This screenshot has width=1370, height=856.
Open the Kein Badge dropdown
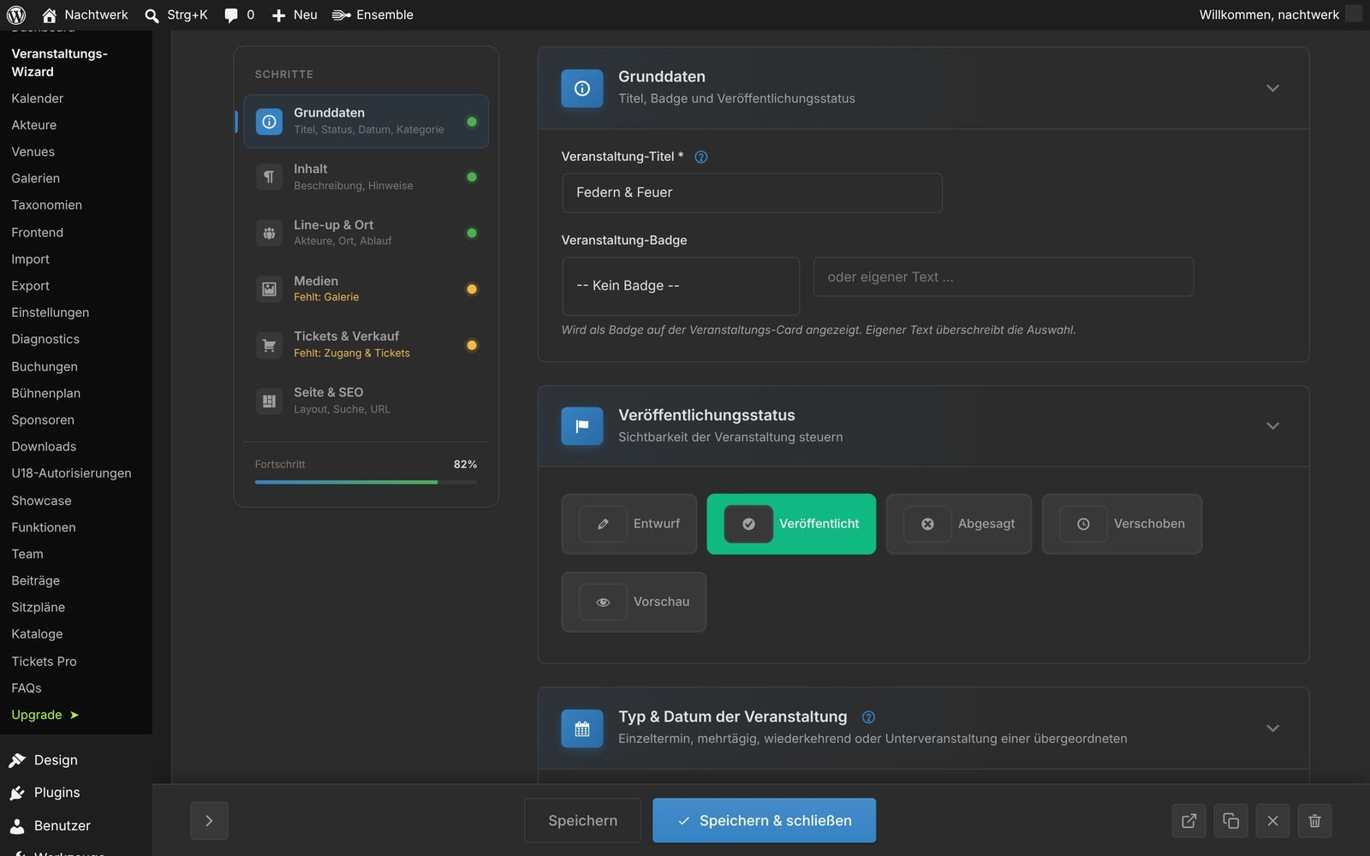pos(681,286)
